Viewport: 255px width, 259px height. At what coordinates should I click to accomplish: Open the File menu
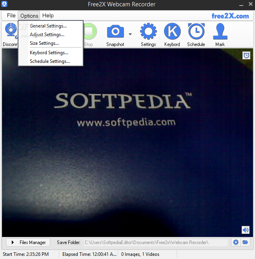11,16
